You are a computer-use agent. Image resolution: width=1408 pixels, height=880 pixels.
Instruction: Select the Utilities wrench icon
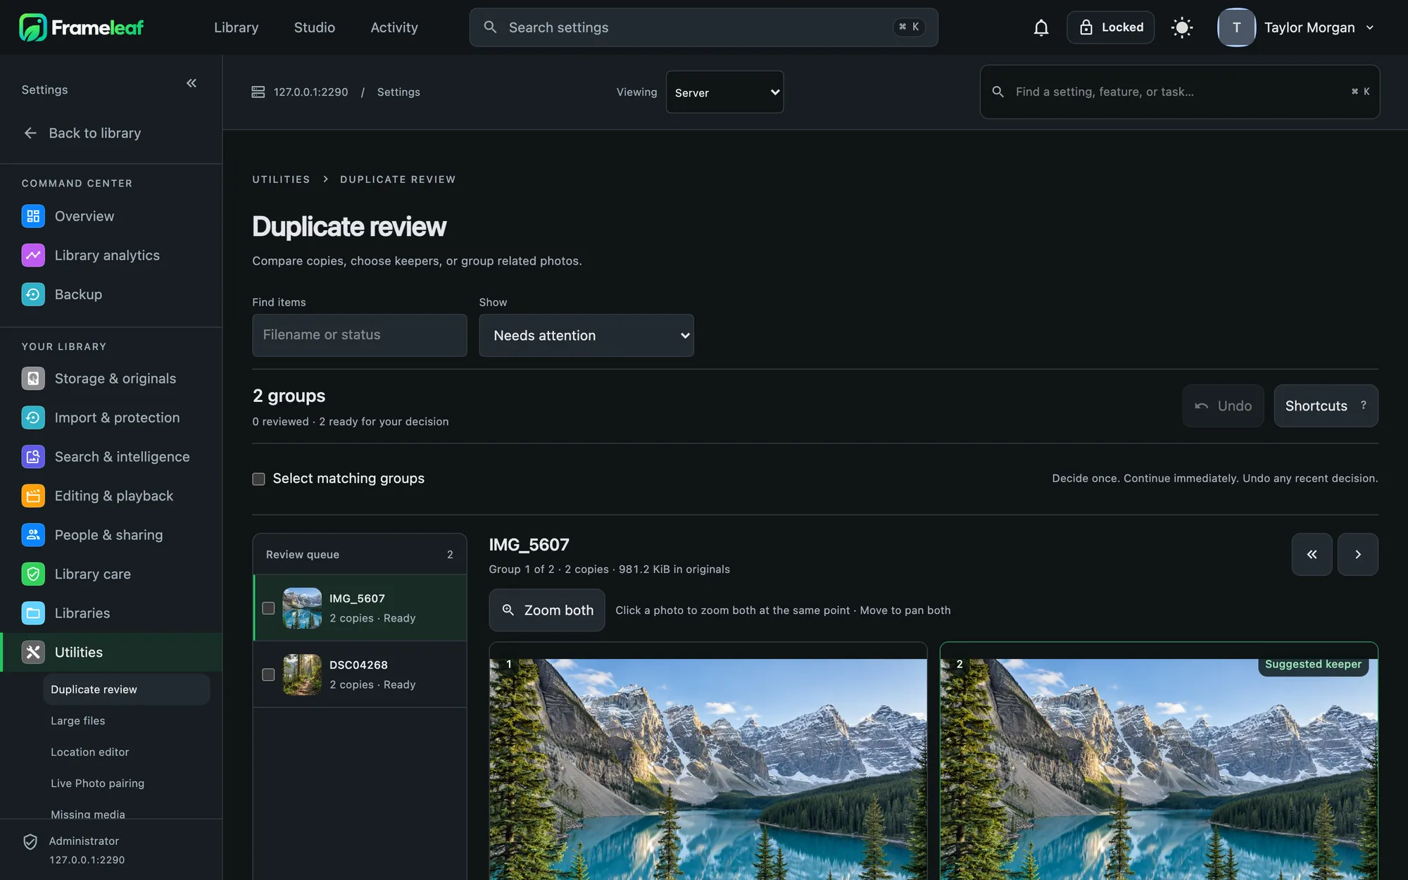33,652
